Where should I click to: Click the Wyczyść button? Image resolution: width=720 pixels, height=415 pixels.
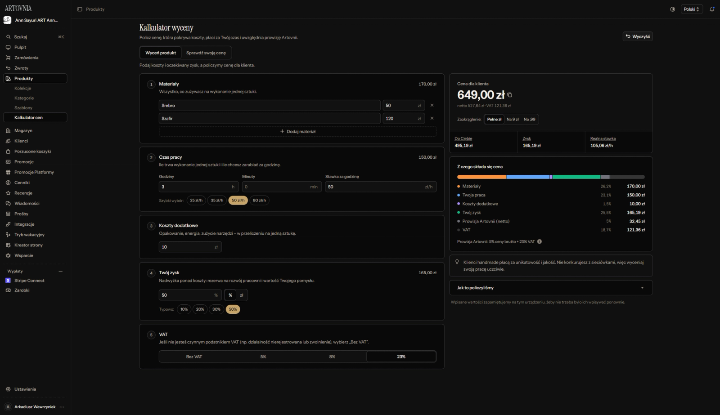point(638,36)
